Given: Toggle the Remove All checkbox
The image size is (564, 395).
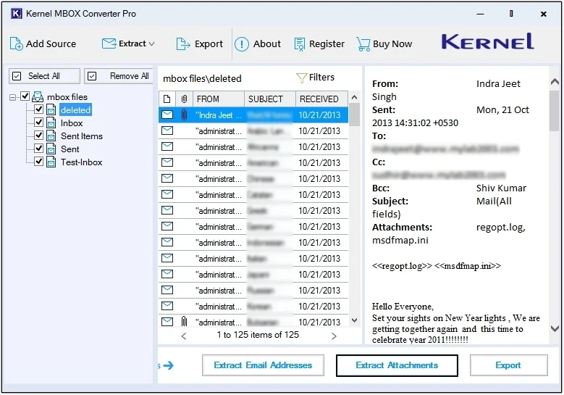Looking at the screenshot, I should [92, 76].
